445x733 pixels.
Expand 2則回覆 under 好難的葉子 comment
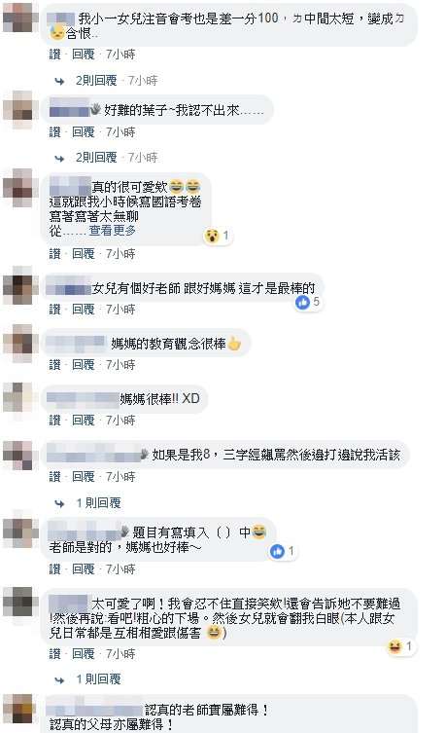coord(96,158)
